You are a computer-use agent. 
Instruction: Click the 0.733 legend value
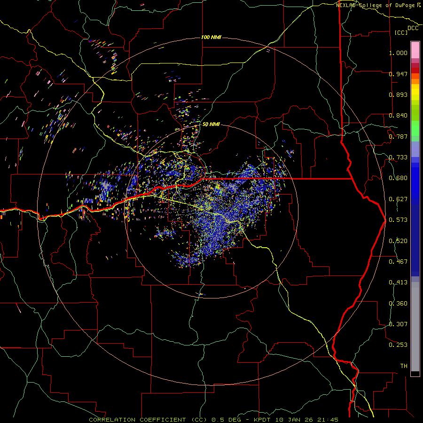[x=398, y=157]
